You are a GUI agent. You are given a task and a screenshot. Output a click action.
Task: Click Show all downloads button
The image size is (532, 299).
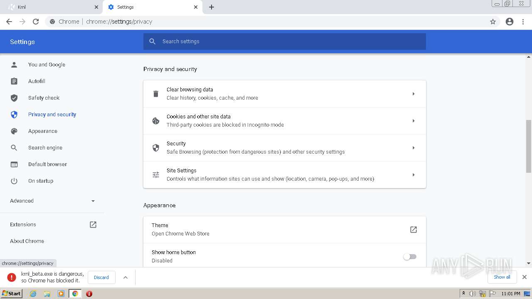pos(502,277)
